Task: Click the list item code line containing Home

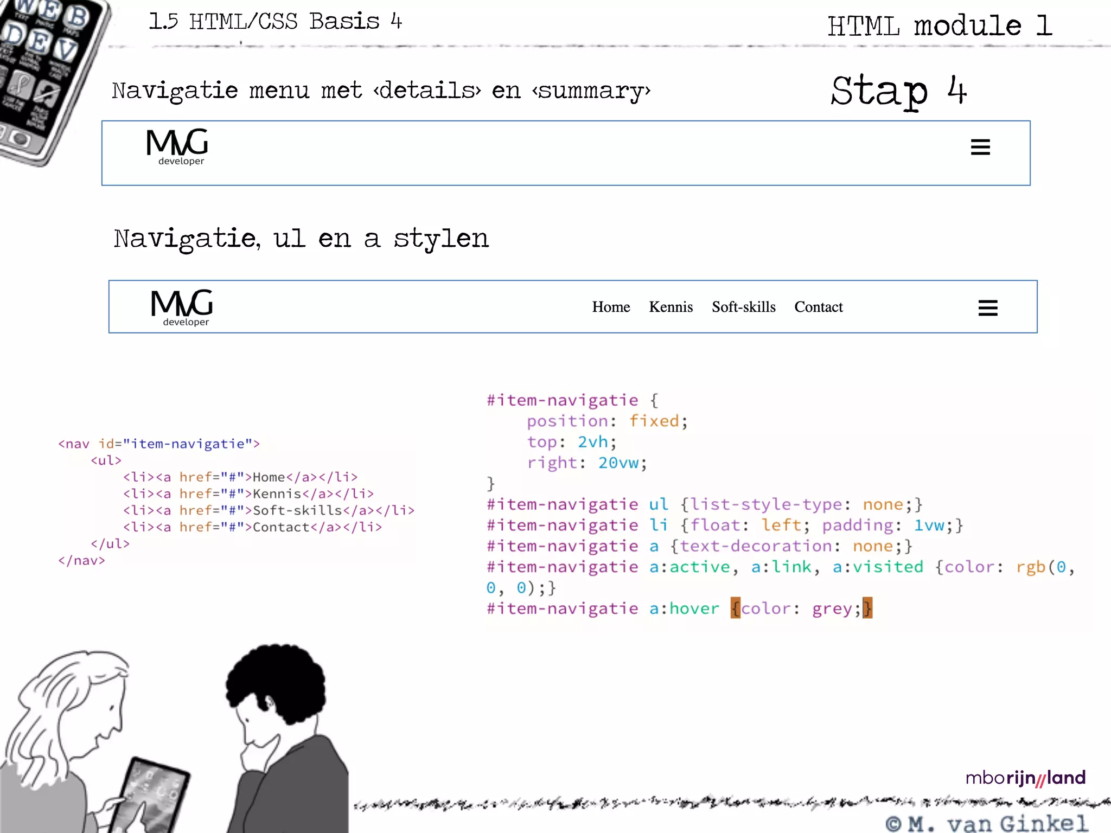Action: [x=240, y=477]
